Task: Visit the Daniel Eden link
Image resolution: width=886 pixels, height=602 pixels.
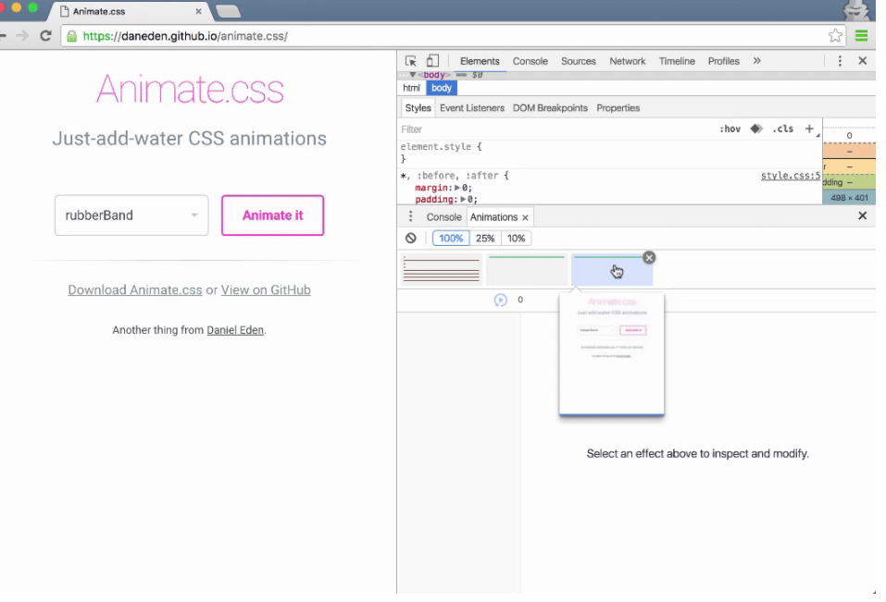Action: [x=235, y=330]
